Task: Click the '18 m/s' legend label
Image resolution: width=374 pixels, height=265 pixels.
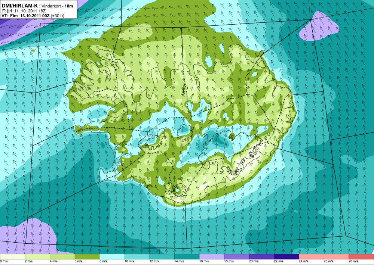Action: [229, 261]
